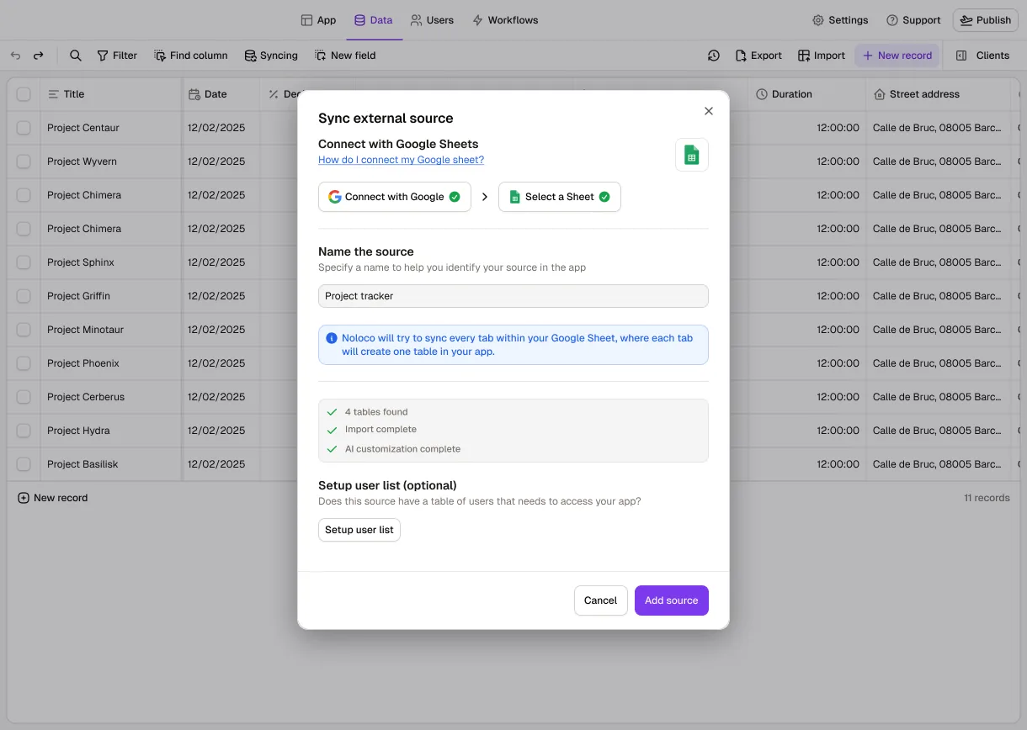Image resolution: width=1027 pixels, height=730 pixels.
Task: Check the Project Basilisk row checkbox
Action: (x=24, y=464)
